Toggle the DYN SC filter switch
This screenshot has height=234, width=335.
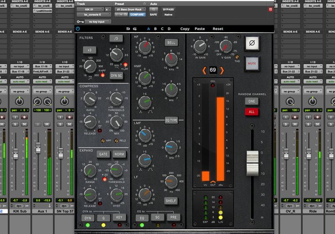pos(116,76)
